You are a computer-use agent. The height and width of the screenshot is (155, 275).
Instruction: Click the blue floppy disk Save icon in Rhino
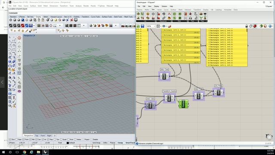pos(31,26)
